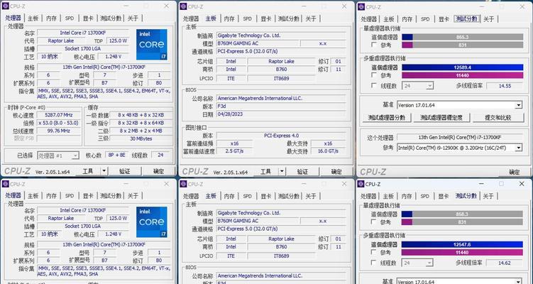Click PCI-Express 4.0 graphics interface version value
The image size is (533, 284).
pyautogui.click(x=282, y=136)
